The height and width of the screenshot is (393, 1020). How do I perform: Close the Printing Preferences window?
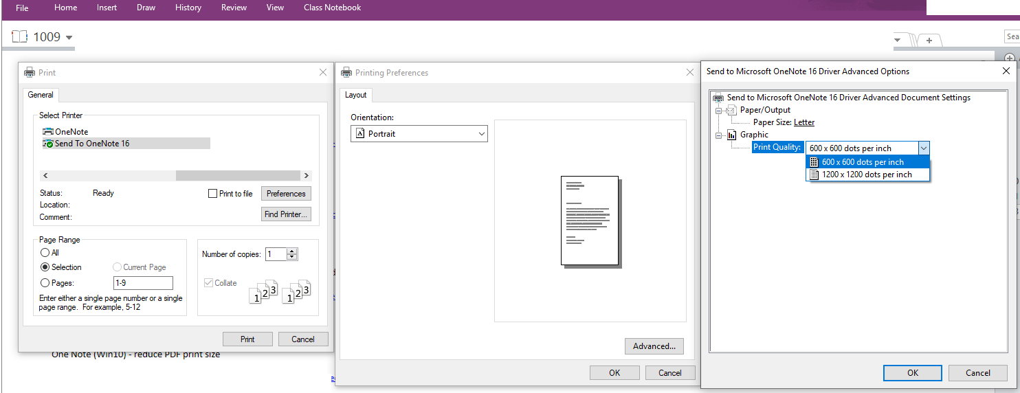coord(690,72)
